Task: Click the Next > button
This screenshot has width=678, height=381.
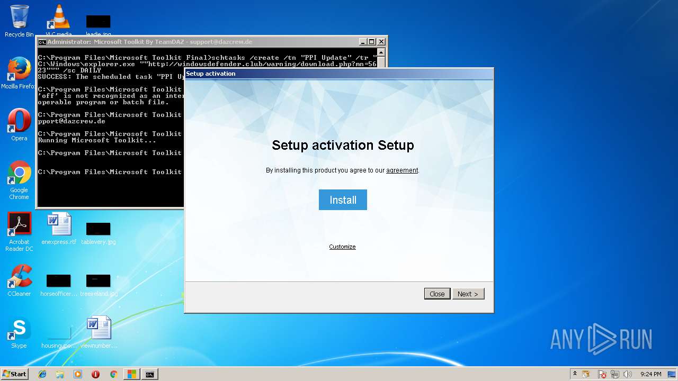Action: click(468, 294)
